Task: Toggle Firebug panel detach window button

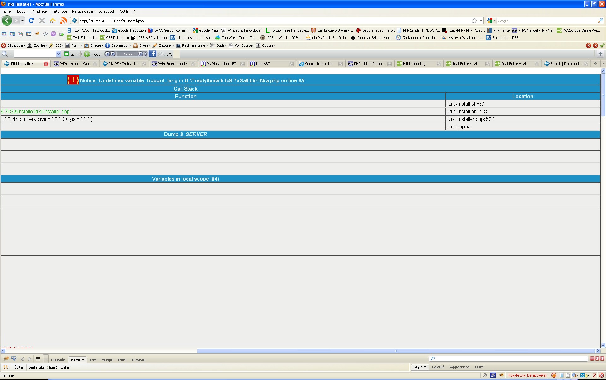Action: tap(597, 359)
